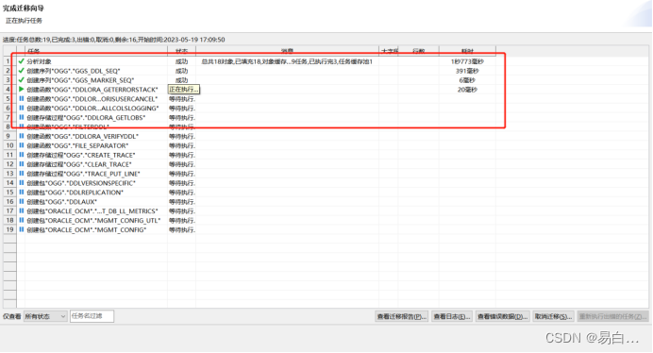The height and width of the screenshot is (353, 653).
Task: Click the pause icon beside ...T_DB_LL_METRICS
Action: [x=22, y=210]
